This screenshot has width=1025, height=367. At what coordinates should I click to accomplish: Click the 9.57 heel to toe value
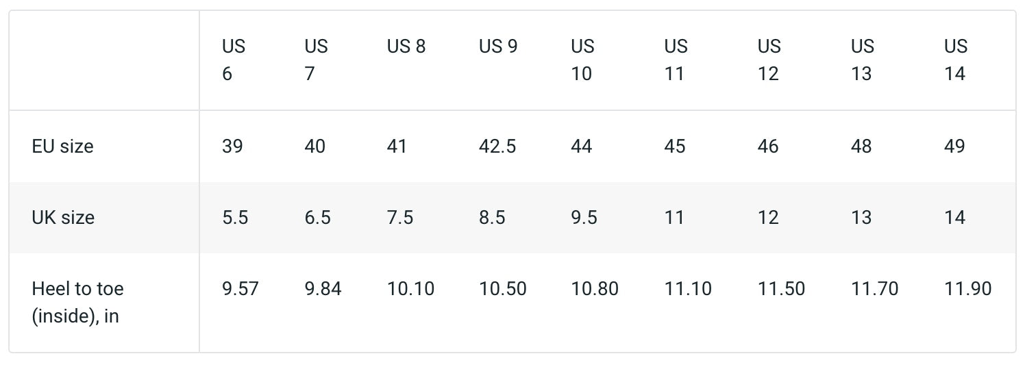tap(240, 289)
